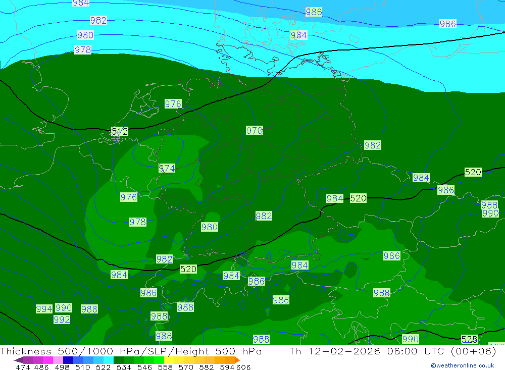Pick the light pink legend swatch above 498

[x=58, y=360]
